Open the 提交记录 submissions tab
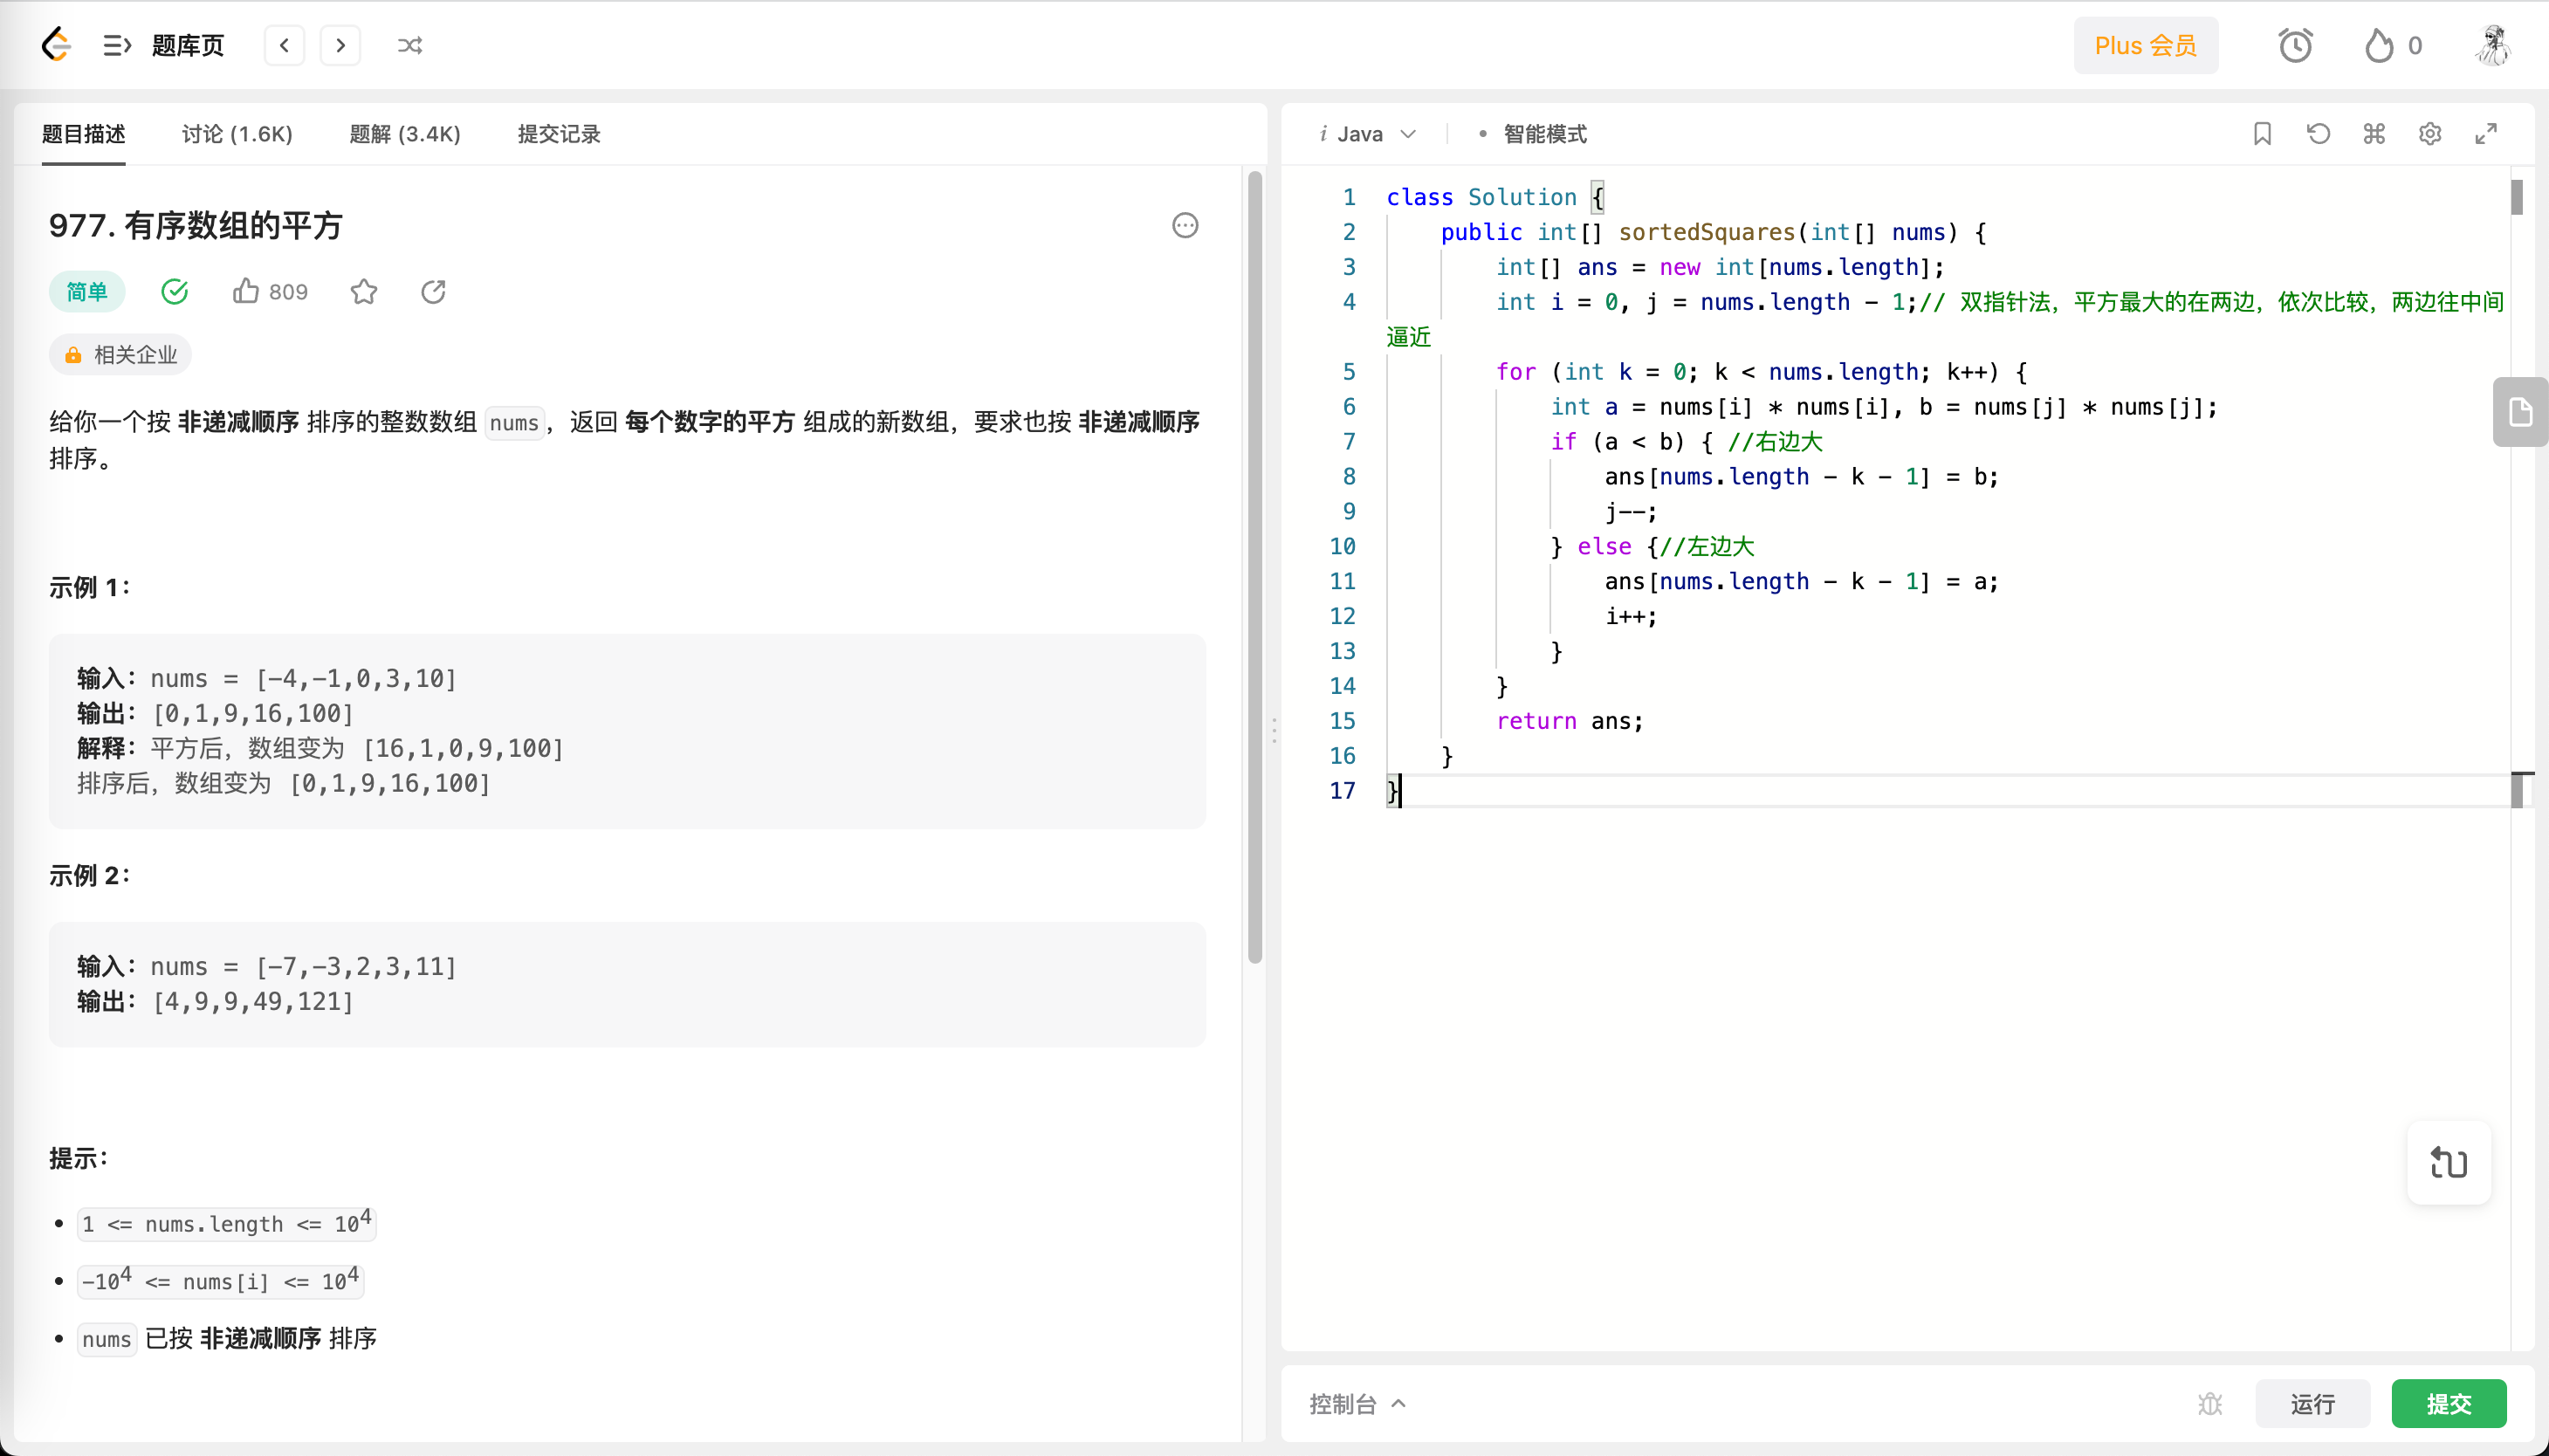The height and width of the screenshot is (1456, 2549). point(558,134)
